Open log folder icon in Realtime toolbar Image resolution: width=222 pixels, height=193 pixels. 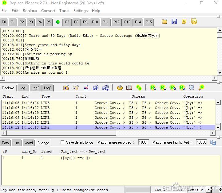point(66,88)
